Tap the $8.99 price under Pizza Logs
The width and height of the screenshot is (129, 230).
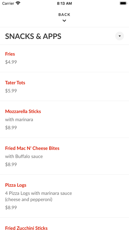coord(11,208)
